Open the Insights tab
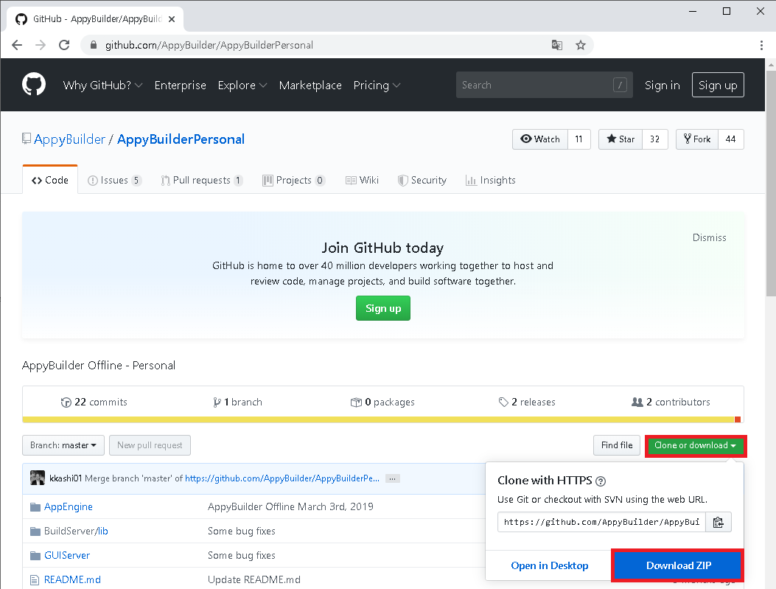This screenshot has width=776, height=589. click(491, 180)
